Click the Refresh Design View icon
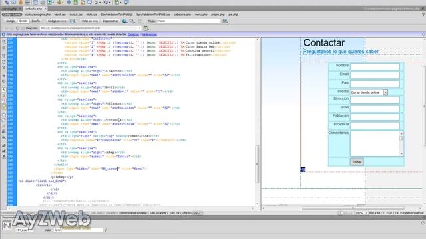 point(140,21)
